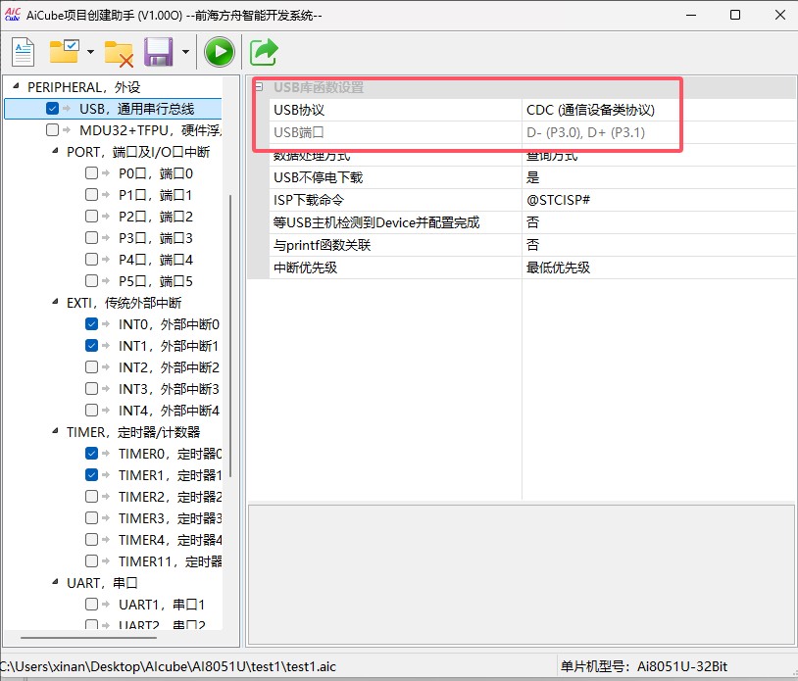Check the P2口 port checkbox
This screenshot has height=681, width=798.
[x=91, y=217]
